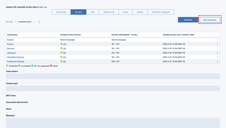The height and width of the screenshot is (128, 226).
Task: Open the Files tab
Action: [93, 12]
